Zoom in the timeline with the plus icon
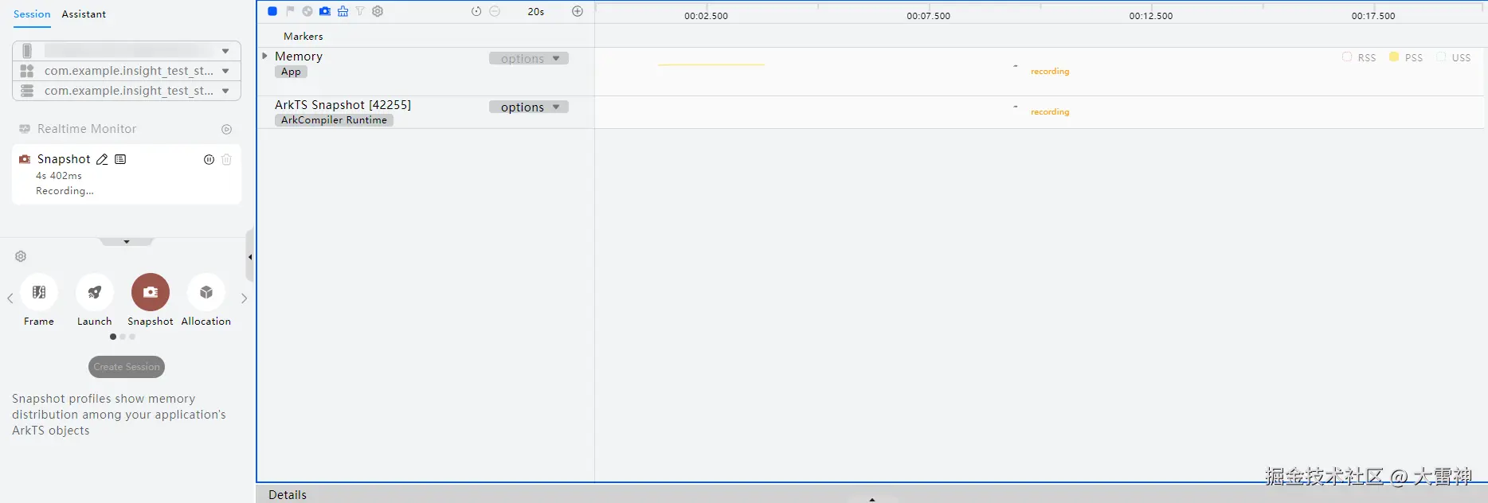 point(578,11)
